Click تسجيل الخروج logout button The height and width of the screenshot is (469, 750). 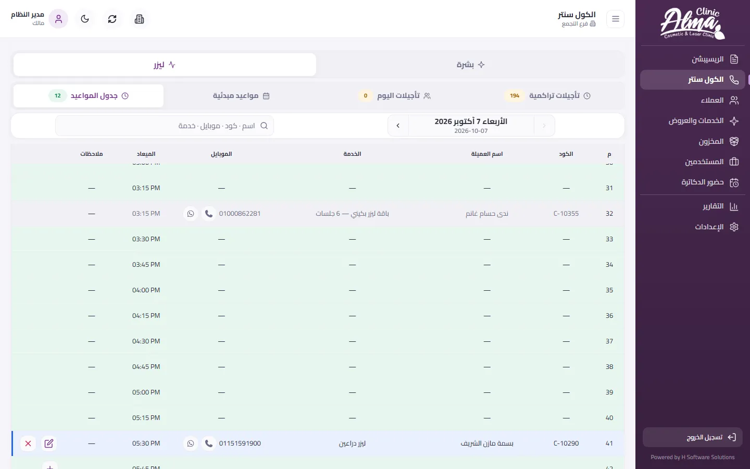(x=693, y=437)
